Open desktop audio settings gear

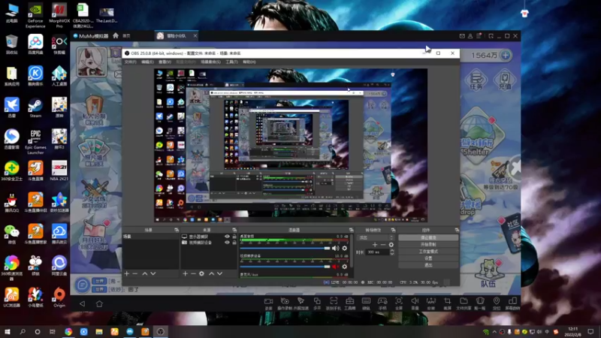(345, 249)
